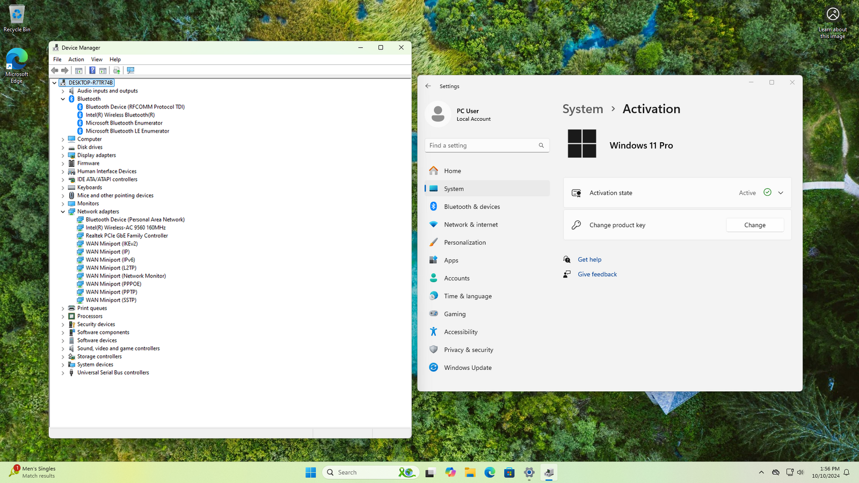This screenshot has width=859, height=483.
Task: Click the Get help link
Action: (589, 259)
